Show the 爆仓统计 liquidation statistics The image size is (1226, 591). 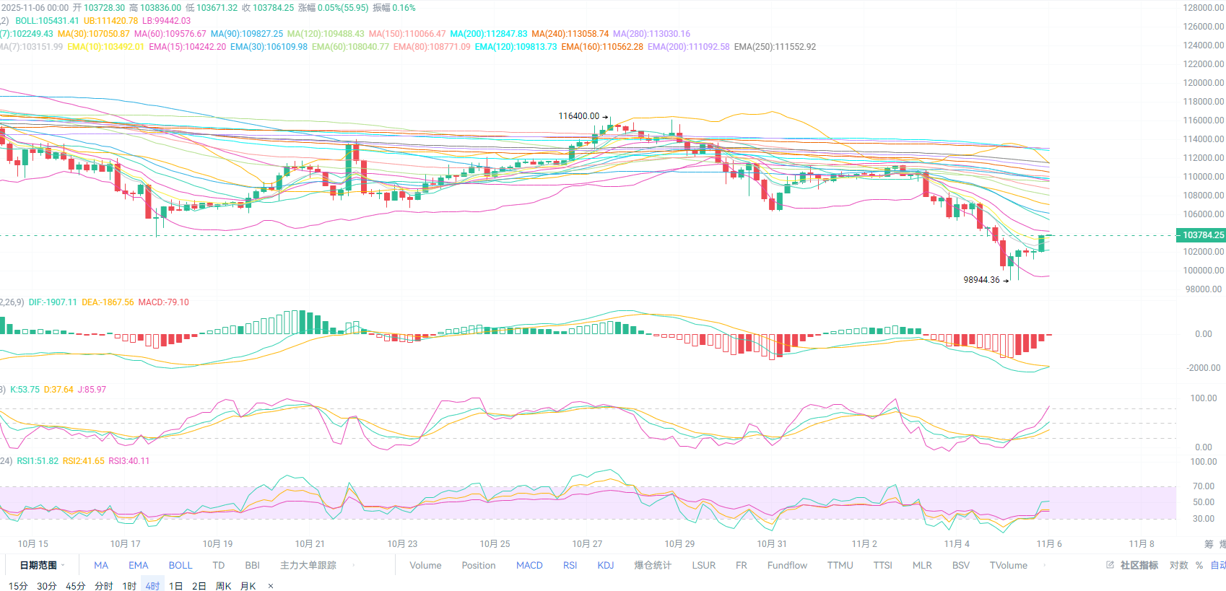pyautogui.click(x=653, y=565)
